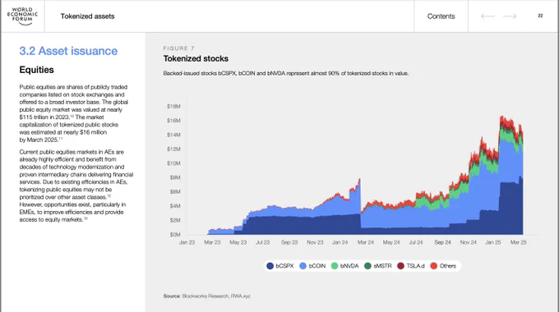
Task: Click the Source: Blockworks Research, RWA.xyz line
Action: pyautogui.click(x=207, y=296)
